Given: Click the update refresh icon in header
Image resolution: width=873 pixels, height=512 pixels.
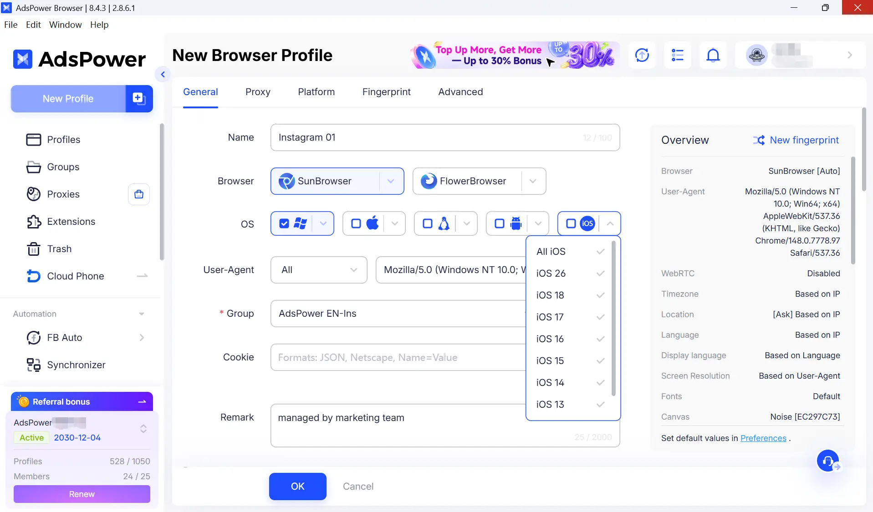Looking at the screenshot, I should (x=642, y=55).
